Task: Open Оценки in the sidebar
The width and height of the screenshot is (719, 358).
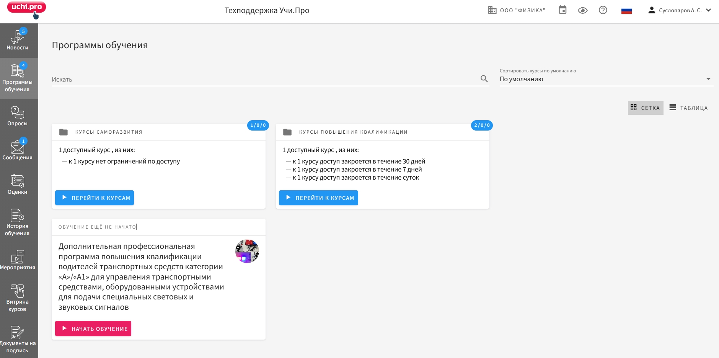Action: 18,185
